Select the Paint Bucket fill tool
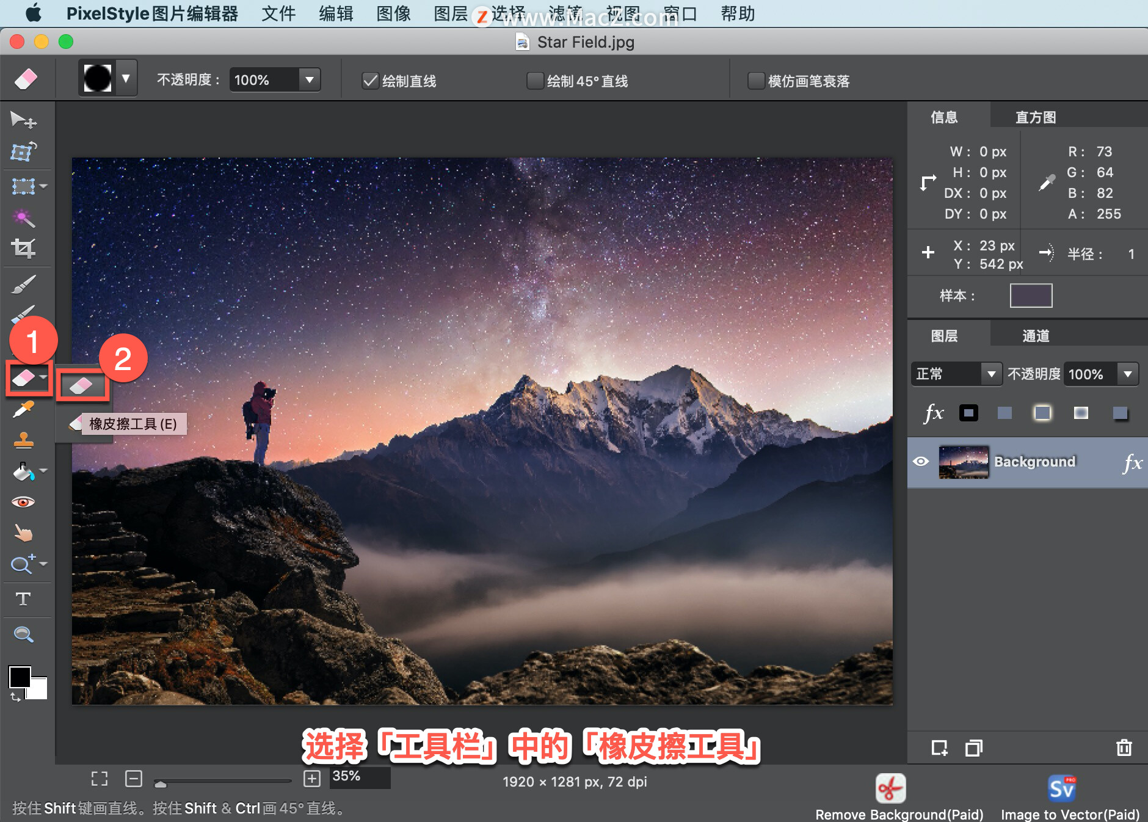 [23, 471]
